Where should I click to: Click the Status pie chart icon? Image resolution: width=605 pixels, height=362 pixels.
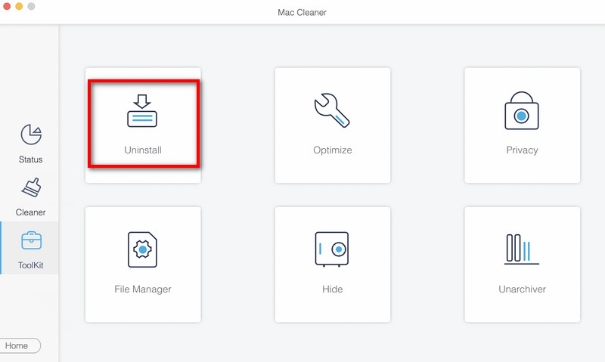[31, 135]
